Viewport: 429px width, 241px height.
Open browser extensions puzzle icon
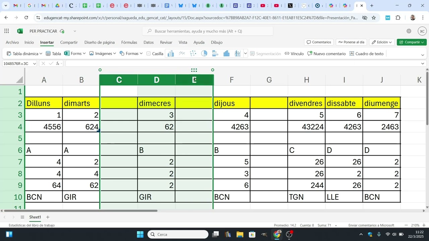click(398, 18)
